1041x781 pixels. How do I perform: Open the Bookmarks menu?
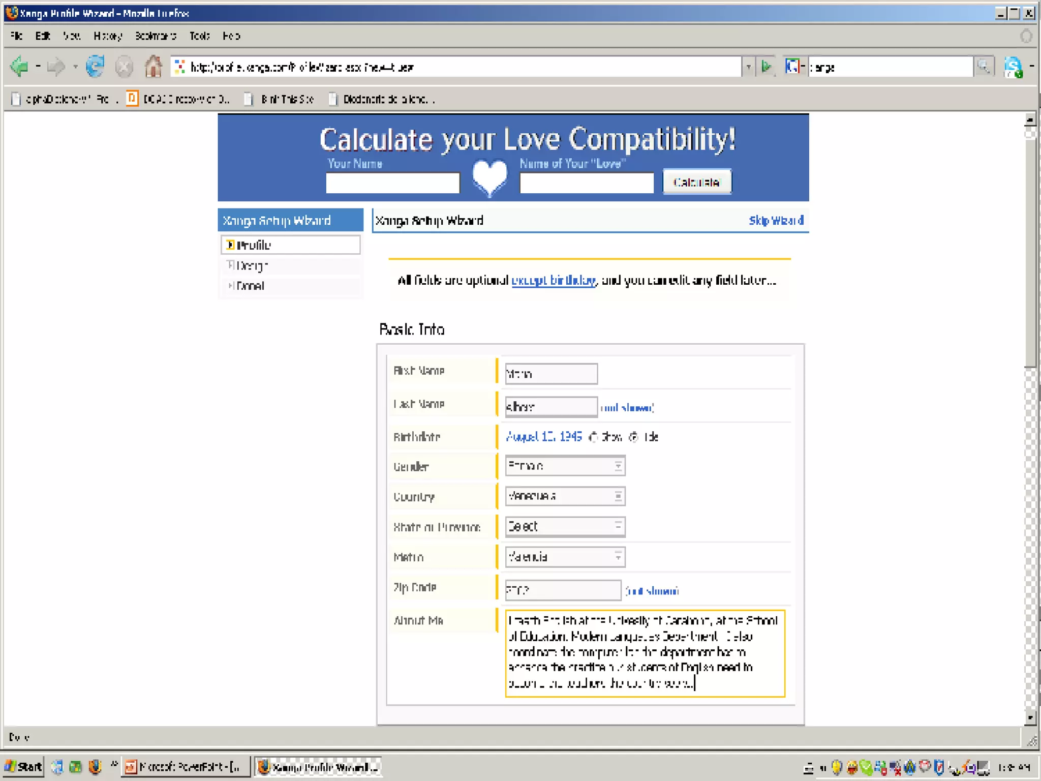click(156, 36)
